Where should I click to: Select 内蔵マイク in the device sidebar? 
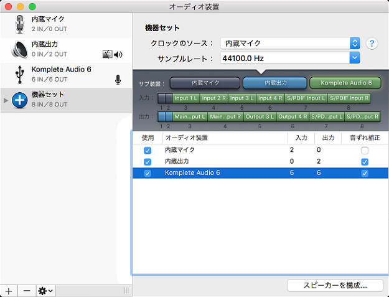pyautogui.click(x=66, y=25)
